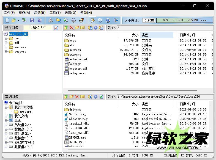Screen dimensions: 216x160
Task: Click the red X delete icon in disc pane
Action: point(72,28)
